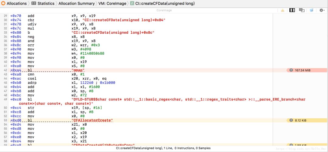Click line number 53
Viewport: 328px width, 152px height.
tap(6, 120)
